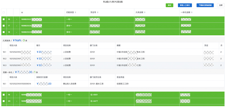Image resolution: width=225 pixels, height=107 pixels.
Task: Click row number 20 cell
Action: pos(9,101)
